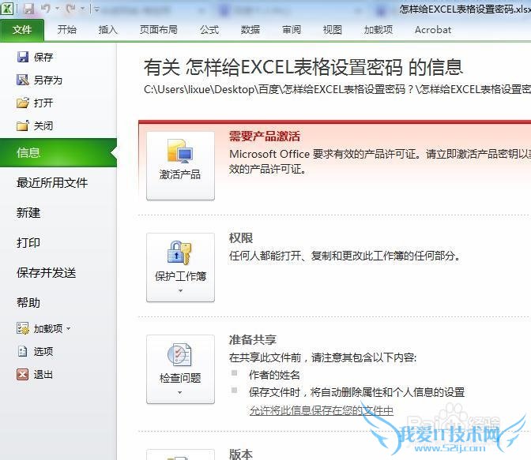
Task: Open 帮助 in the backstage sidebar
Action: 28,302
